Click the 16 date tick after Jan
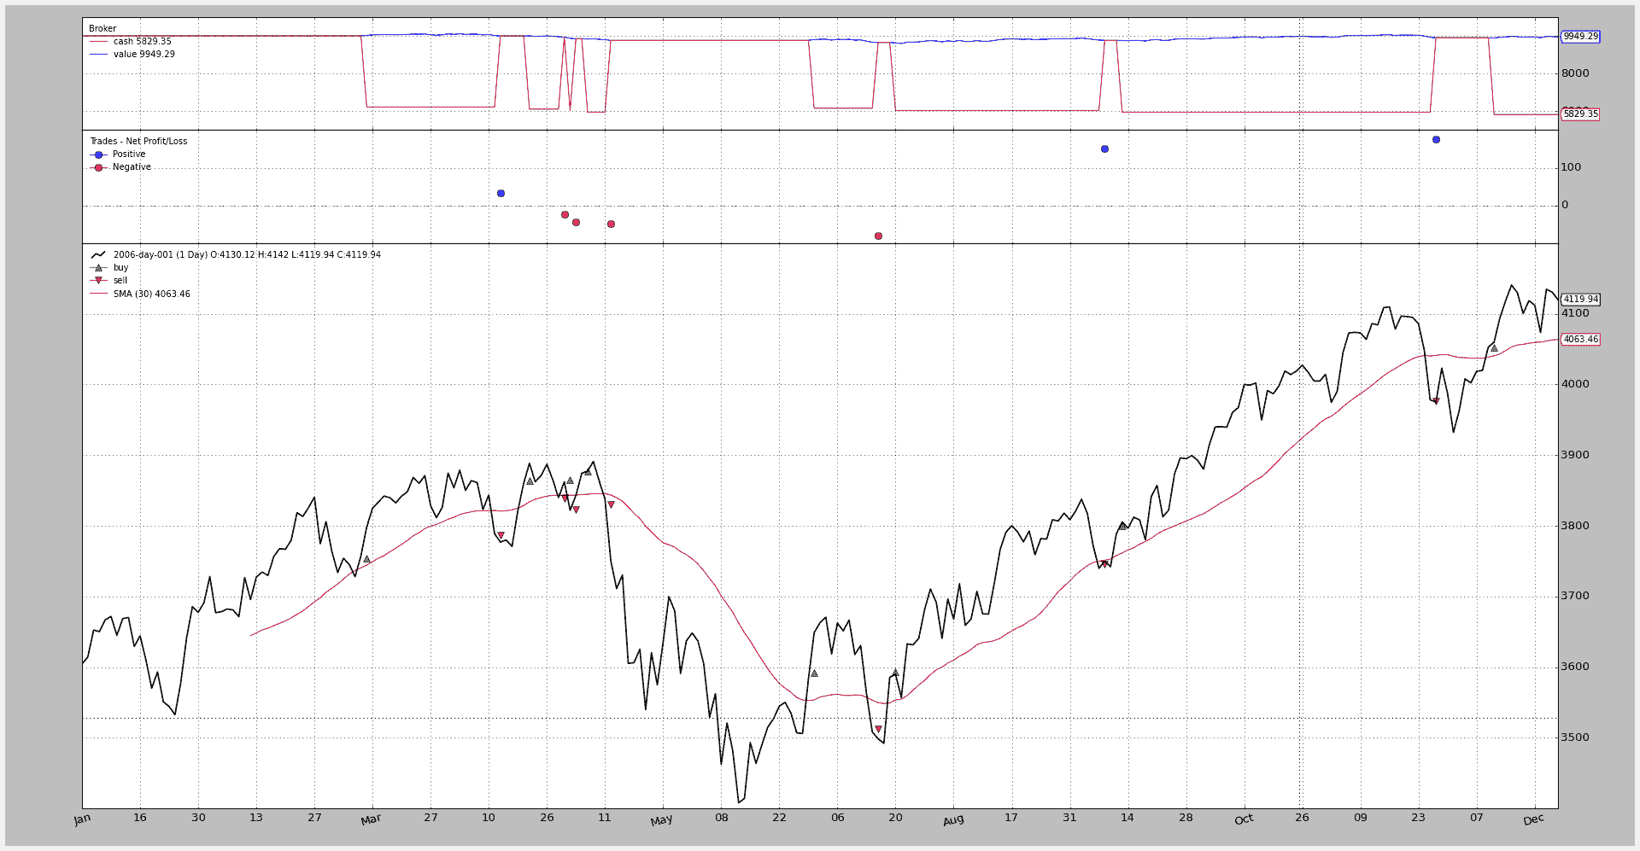 [x=140, y=818]
